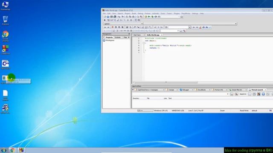This screenshot has height=153, width=273.
Task: Switch to the Start here tab
Action: tap(137, 35)
